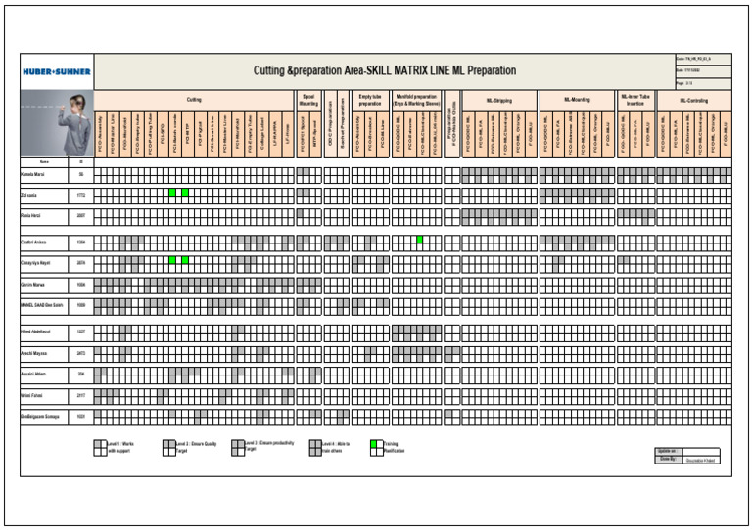The image size is (752, 530).
Task: Select the title 'Cutting &preparation Area-SKILL MATRIX LINE ML Preparation'
Action: tap(385, 70)
